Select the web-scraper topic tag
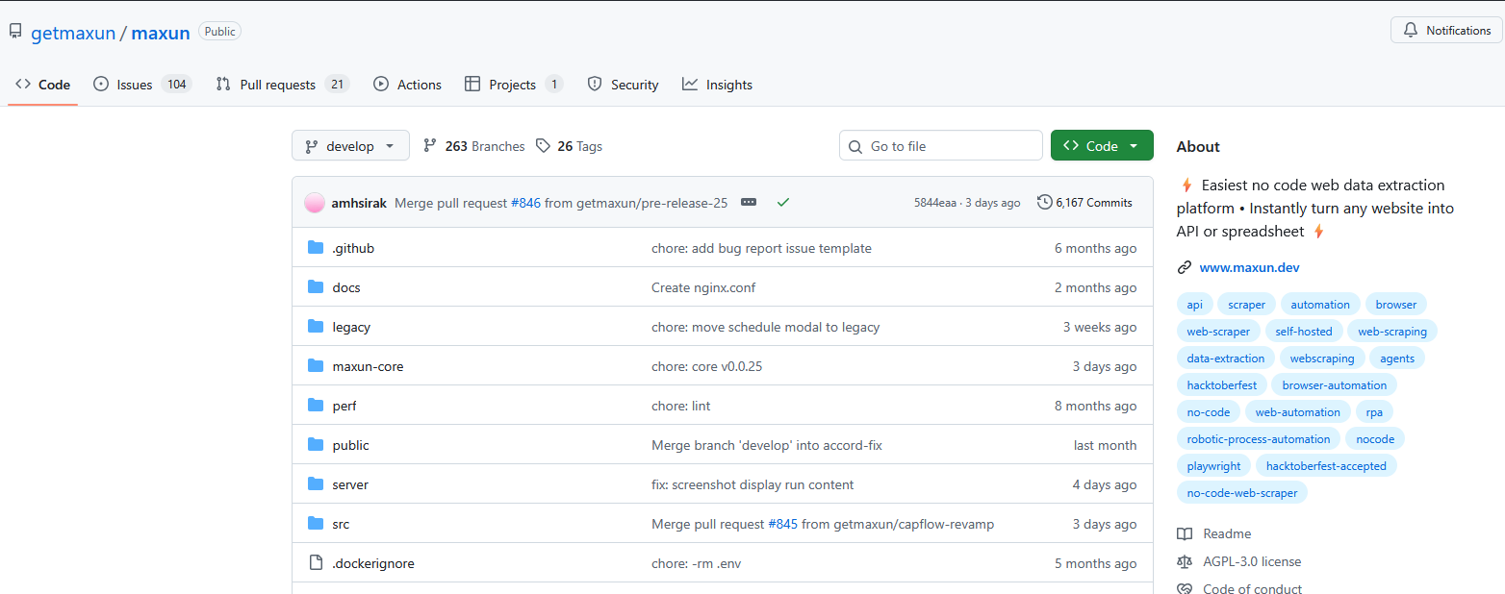Screen dimensions: 1505x594 (1218, 332)
